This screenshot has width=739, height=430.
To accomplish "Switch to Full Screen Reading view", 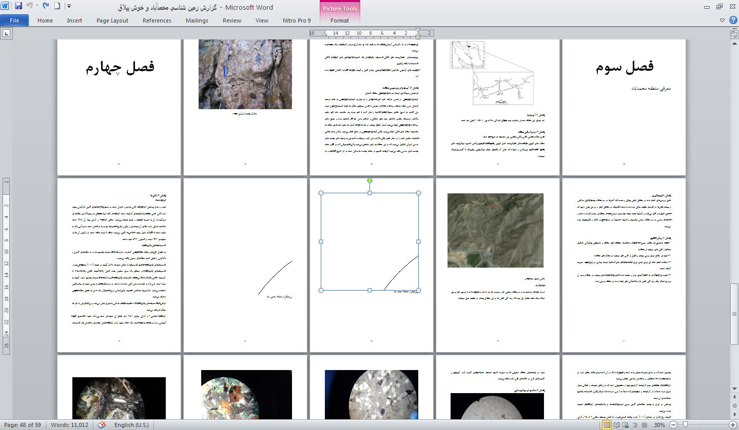I will pos(616,425).
